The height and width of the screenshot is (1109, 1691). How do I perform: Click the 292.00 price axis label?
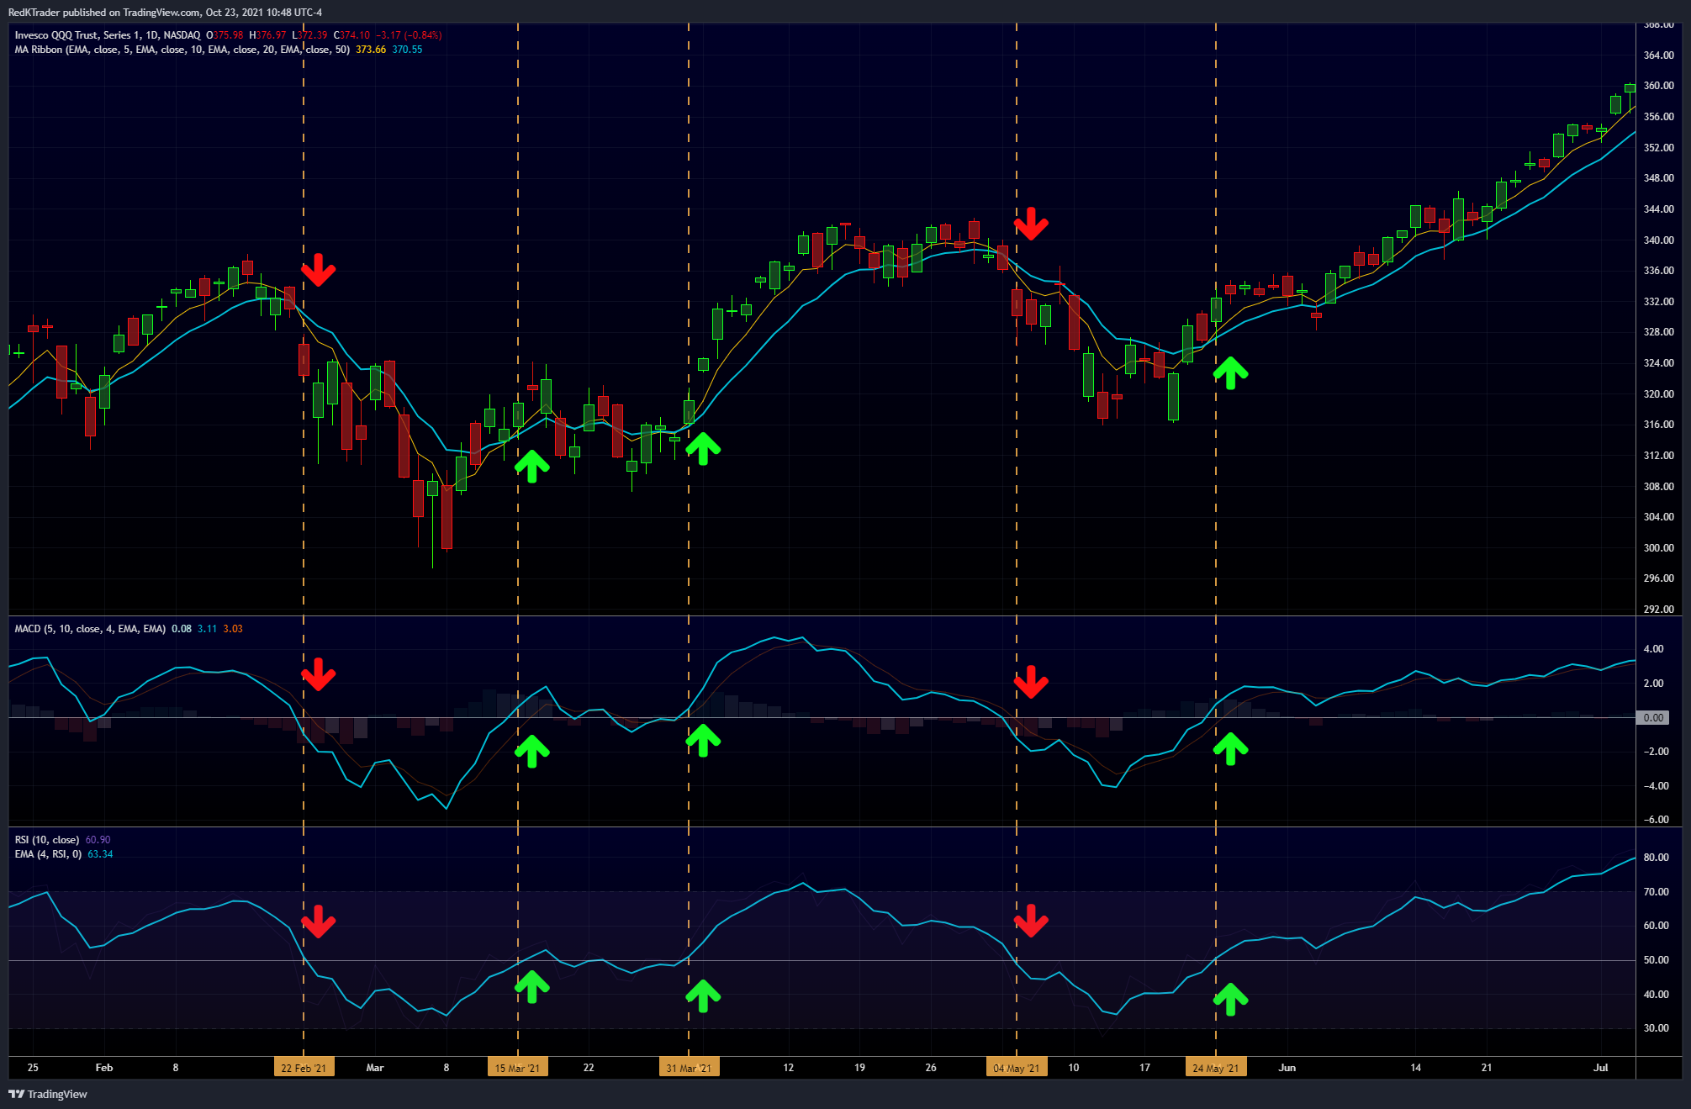point(1658,610)
